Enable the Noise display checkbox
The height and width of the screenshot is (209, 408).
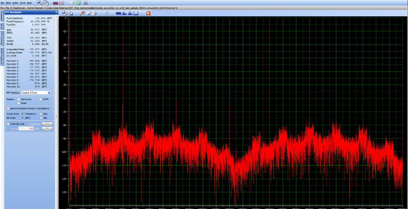(x=19, y=103)
